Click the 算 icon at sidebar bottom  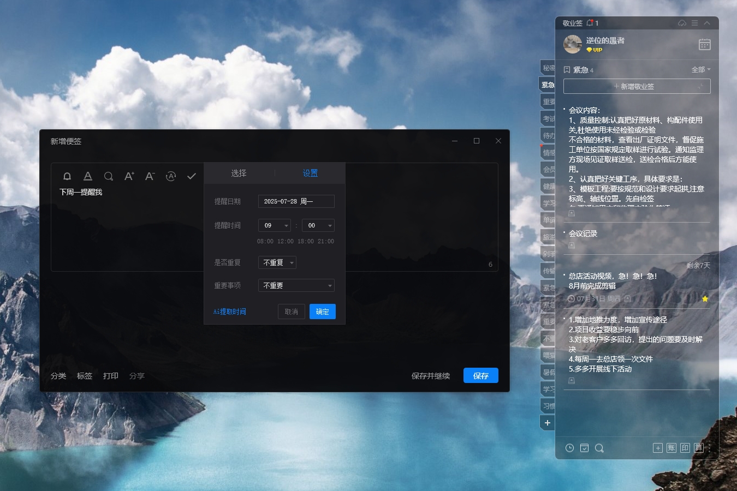(x=699, y=448)
